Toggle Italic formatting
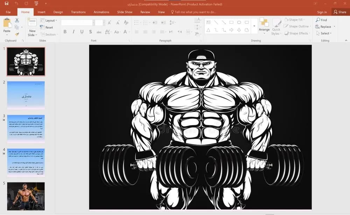Viewport: 350px width, 215px height. (73, 32)
